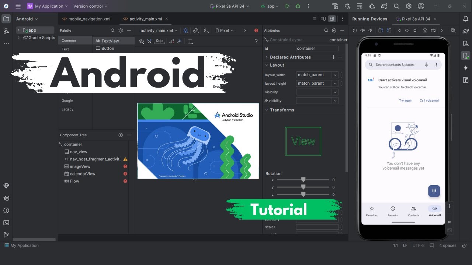
Task: Click Call voicemail on the phone screen
Action: point(430,100)
